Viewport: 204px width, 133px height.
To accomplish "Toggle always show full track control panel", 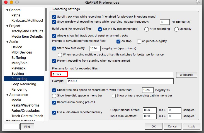I will point(54,36).
